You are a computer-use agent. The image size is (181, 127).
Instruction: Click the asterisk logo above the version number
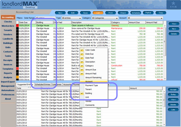(x=173, y=3)
